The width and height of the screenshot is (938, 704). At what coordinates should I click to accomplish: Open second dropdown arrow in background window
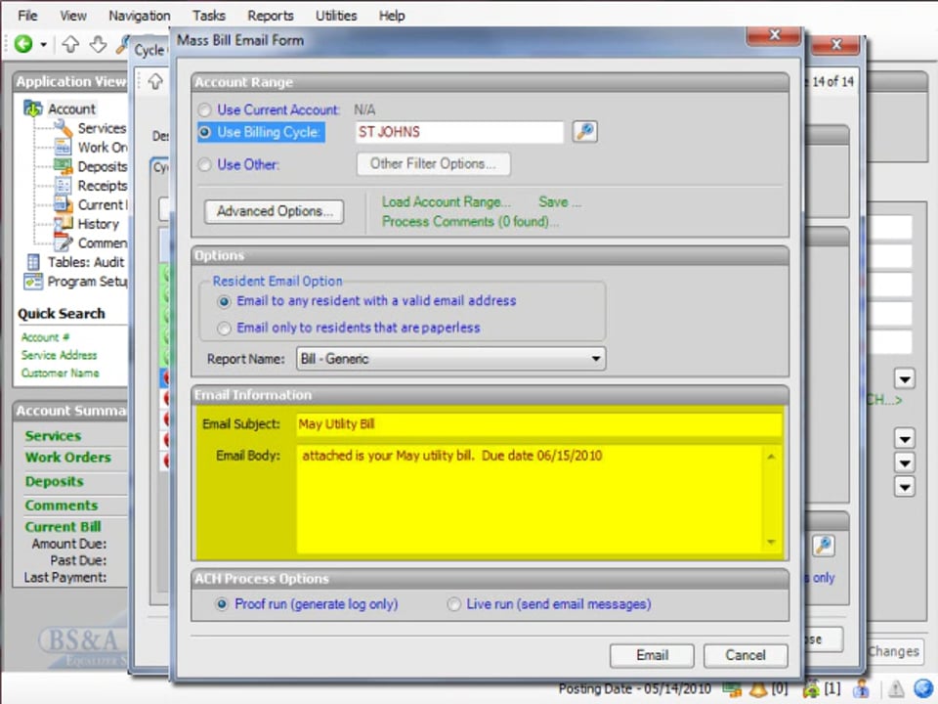coord(905,439)
